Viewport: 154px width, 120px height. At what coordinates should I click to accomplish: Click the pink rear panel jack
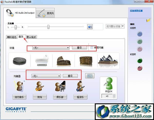click(140, 49)
